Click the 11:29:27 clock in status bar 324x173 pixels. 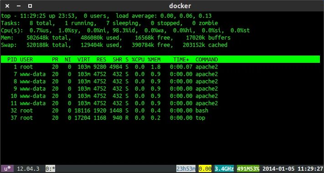click(310, 168)
